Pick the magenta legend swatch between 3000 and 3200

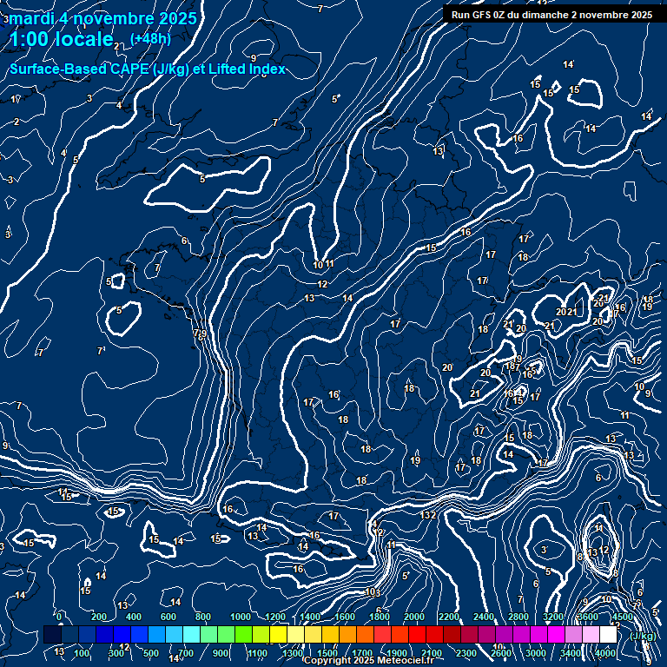538,634
